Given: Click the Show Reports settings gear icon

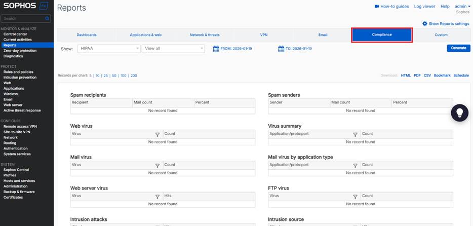Looking at the screenshot, I should click(x=425, y=24).
